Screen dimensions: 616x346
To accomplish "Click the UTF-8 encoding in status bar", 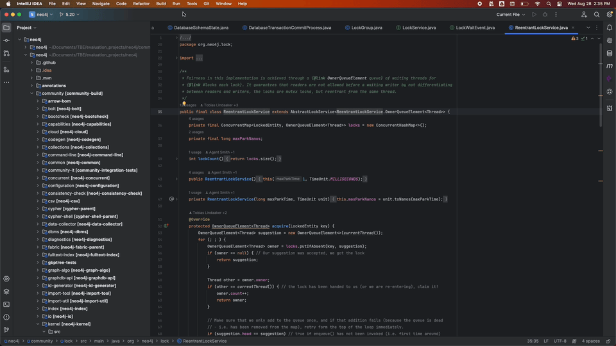I will [x=560, y=341].
